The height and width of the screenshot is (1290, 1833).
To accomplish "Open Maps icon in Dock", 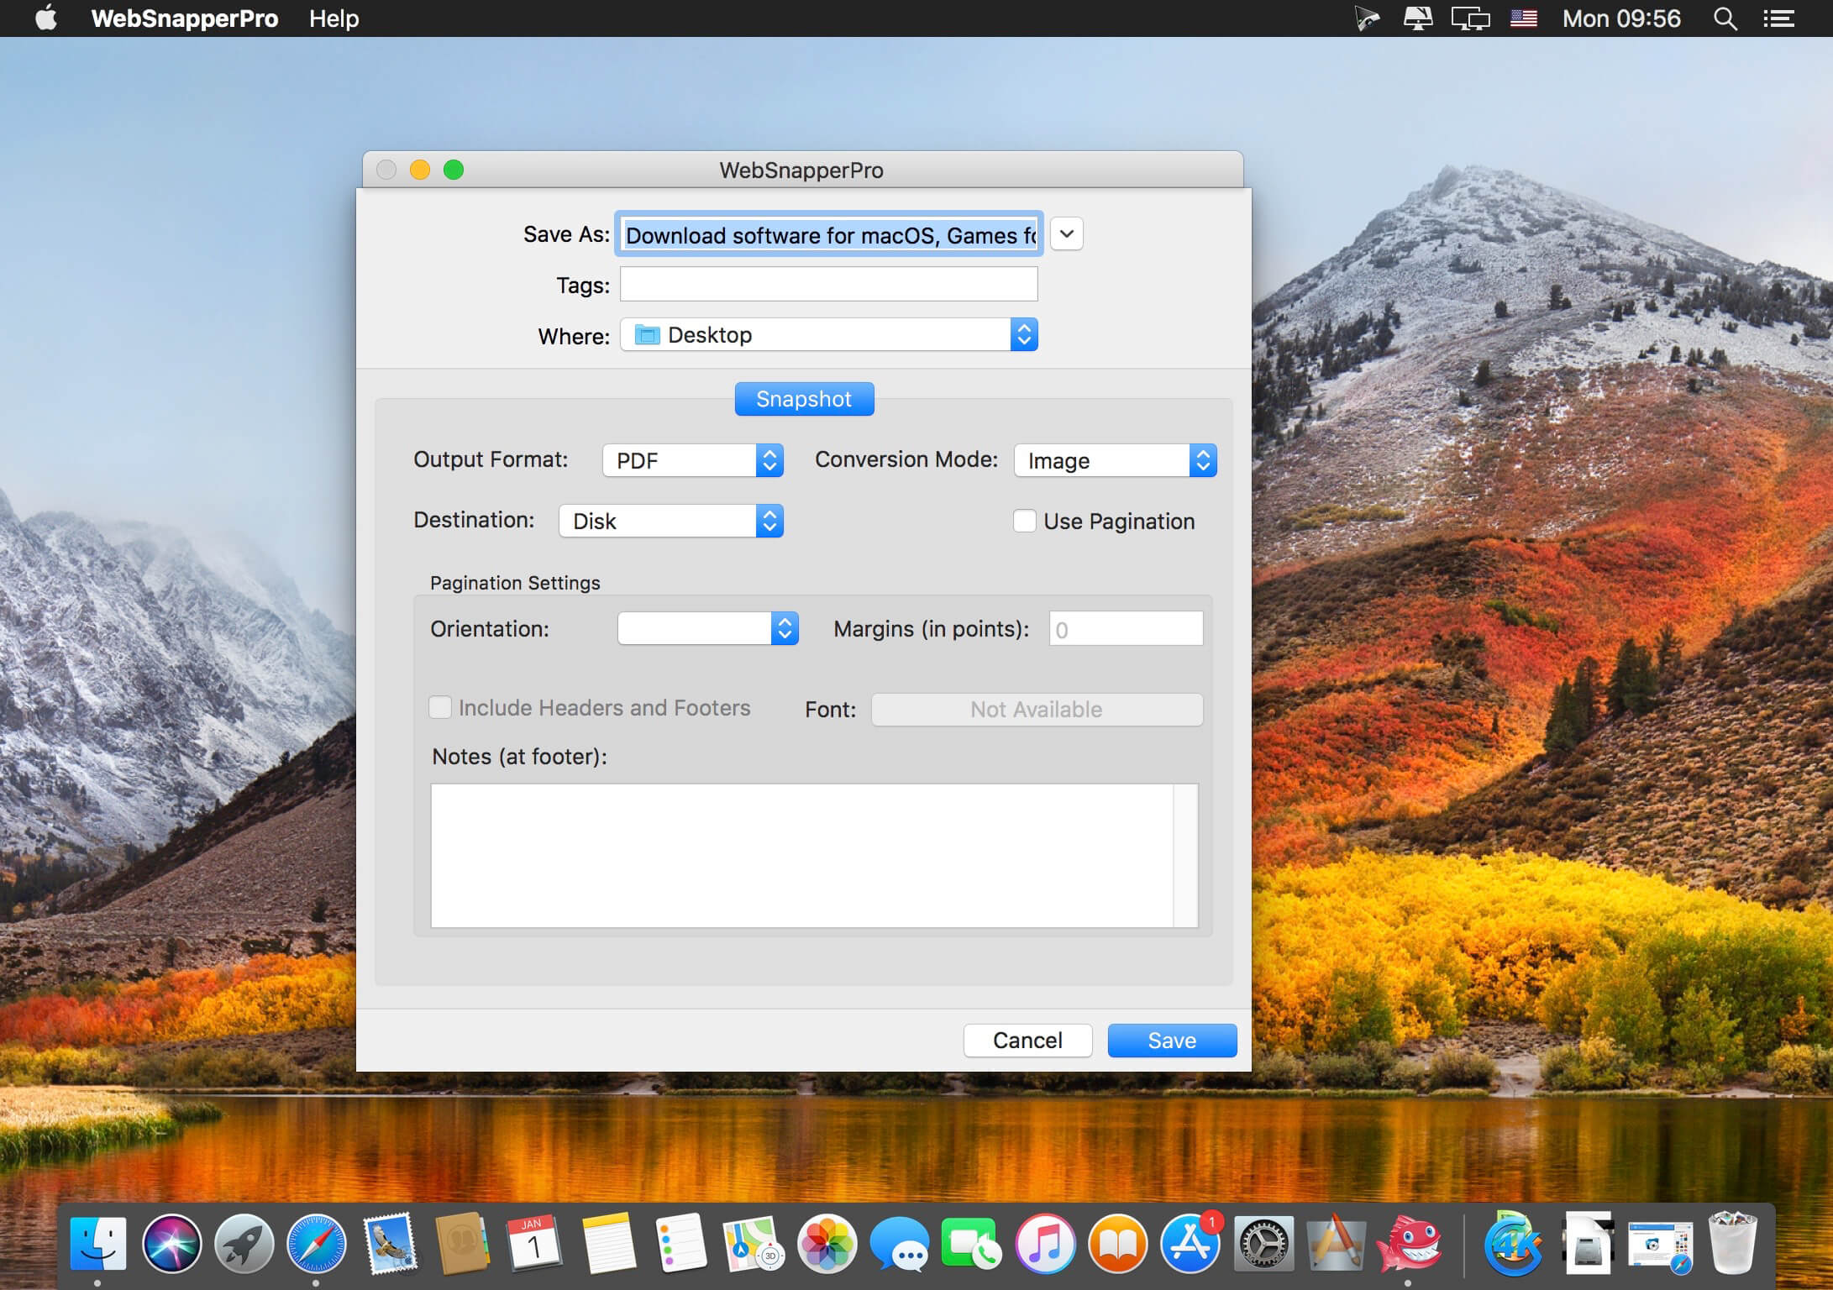I will pos(753,1244).
